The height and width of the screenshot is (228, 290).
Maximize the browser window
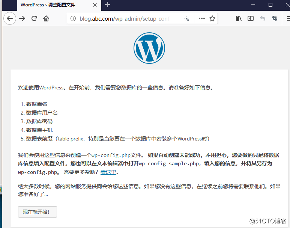coord(270,5)
